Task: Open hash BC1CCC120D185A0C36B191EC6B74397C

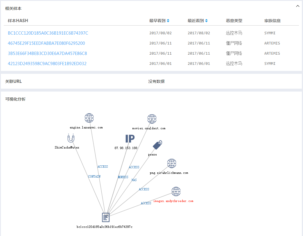Action: [x=48, y=33]
